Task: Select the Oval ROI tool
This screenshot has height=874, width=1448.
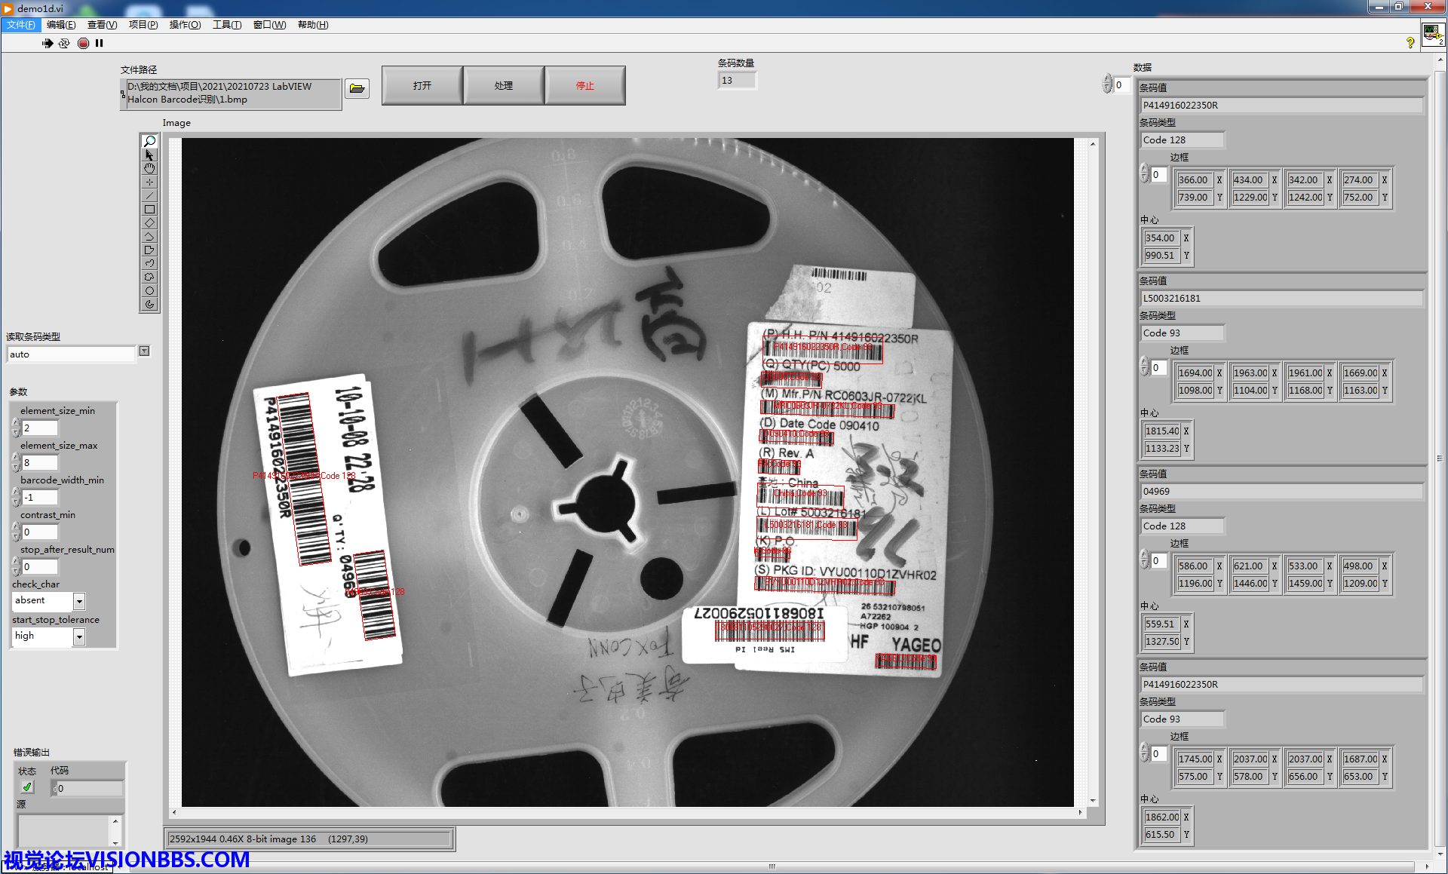Action: point(149,290)
